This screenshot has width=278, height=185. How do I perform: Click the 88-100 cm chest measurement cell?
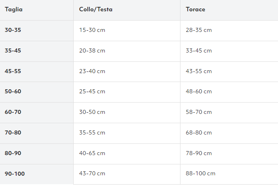pos(201,173)
